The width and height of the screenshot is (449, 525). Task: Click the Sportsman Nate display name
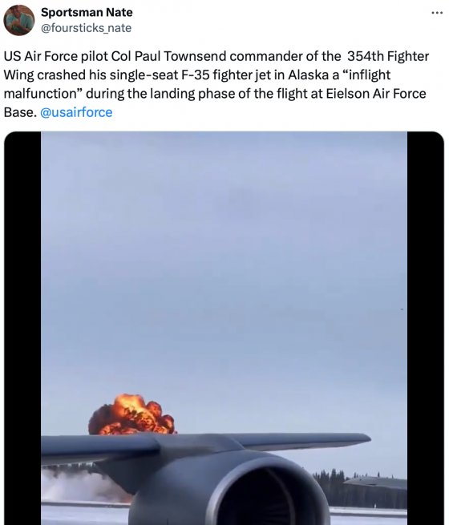click(87, 12)
